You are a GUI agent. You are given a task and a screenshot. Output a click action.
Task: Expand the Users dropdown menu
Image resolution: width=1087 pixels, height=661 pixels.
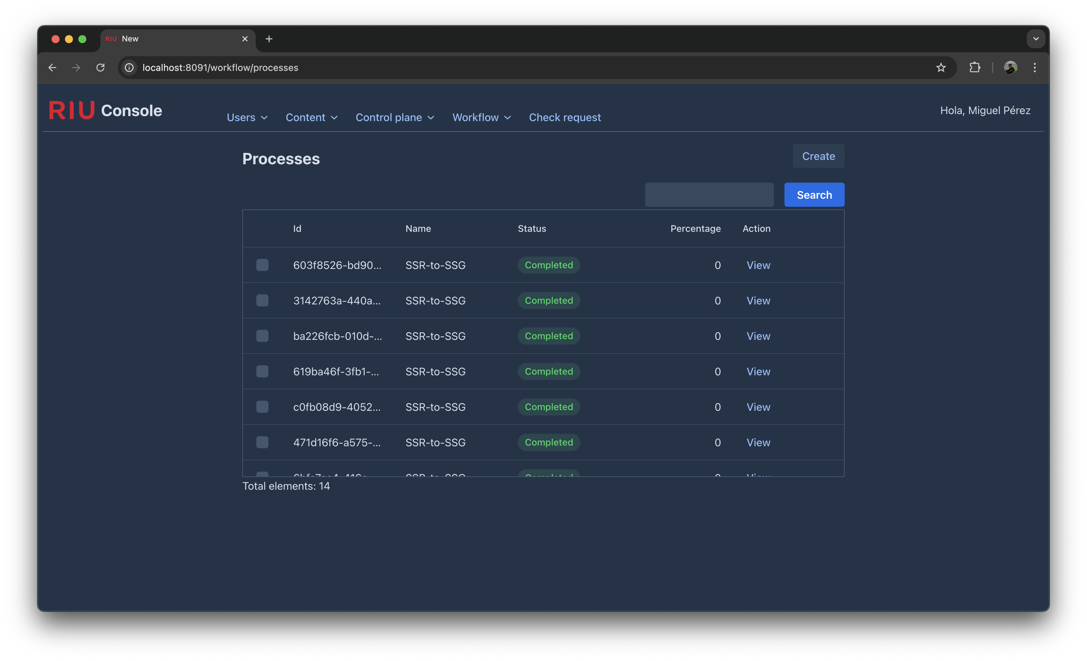tap(247, 117)
